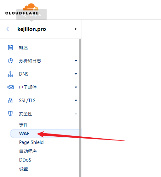
Task: Expand the 电子邮件 section arrow
Action: pos(76,87)
